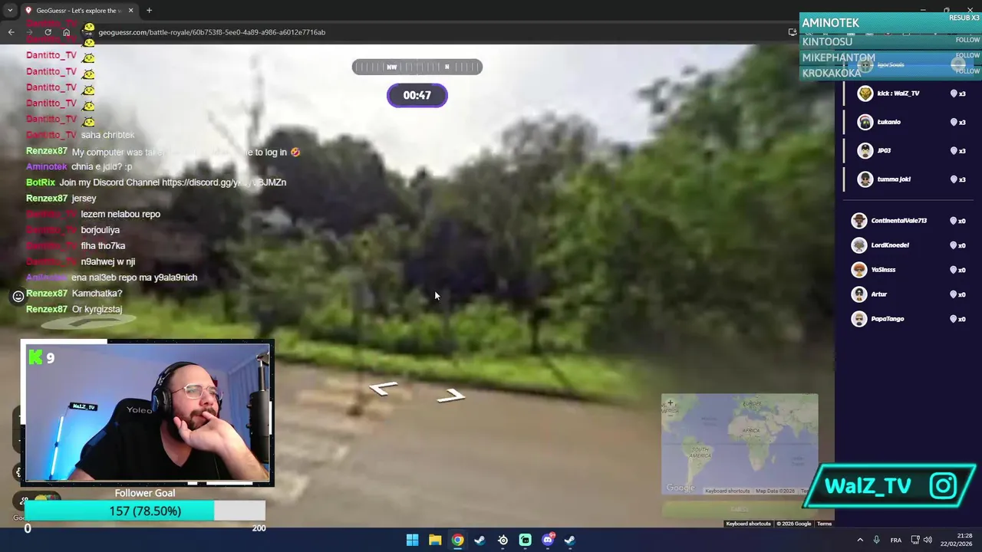Click FOLLOW next to KROKAKOKA
982x552 pixels.
pyautogui.click(x=967, y=71)
